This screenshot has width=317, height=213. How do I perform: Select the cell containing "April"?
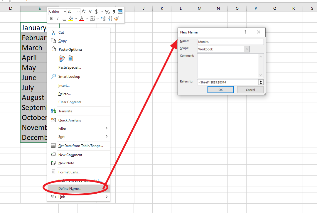pos(34,58)
